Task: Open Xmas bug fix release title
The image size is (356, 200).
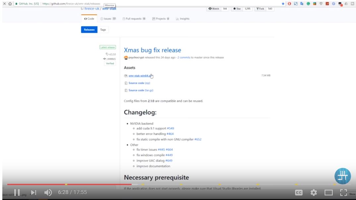Action: pyautogui.click(x=152, y=50)
